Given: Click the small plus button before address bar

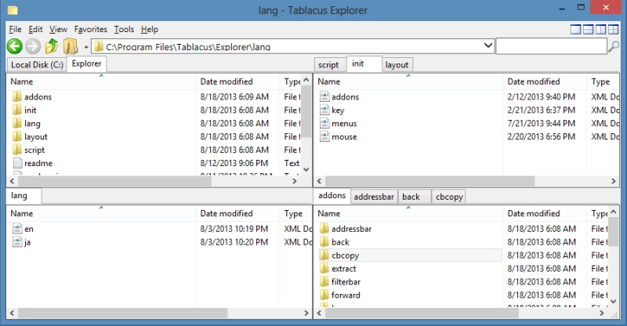Looking at the screenshot, I should click(86, 47).
